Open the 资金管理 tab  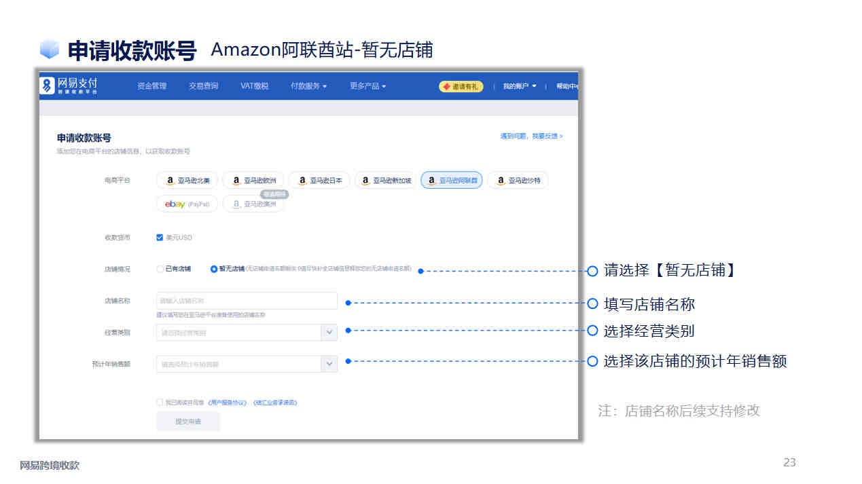click(x=151, y=86)
